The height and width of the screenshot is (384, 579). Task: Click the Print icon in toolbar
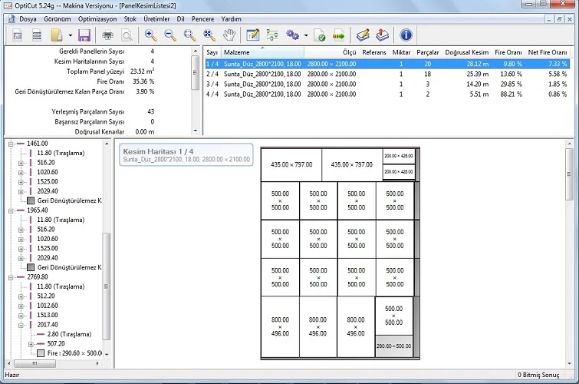click(x=108, y=35)
